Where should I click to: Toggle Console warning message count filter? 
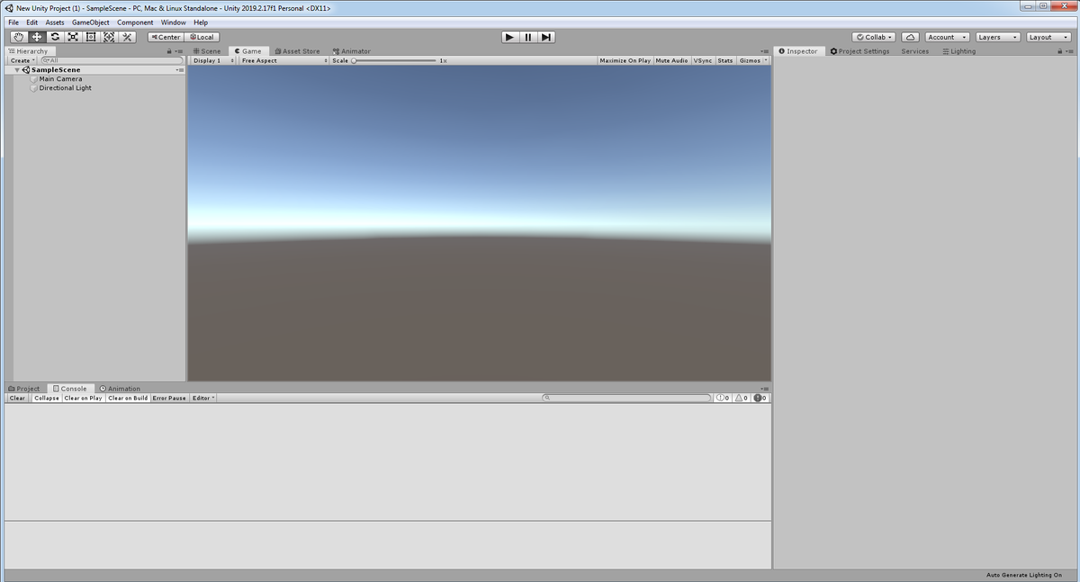pos(742,398)
